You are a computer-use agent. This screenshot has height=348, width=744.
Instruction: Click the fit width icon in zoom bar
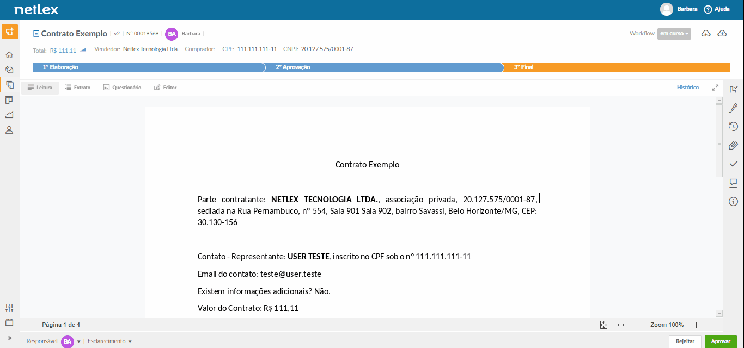(621, 325)
